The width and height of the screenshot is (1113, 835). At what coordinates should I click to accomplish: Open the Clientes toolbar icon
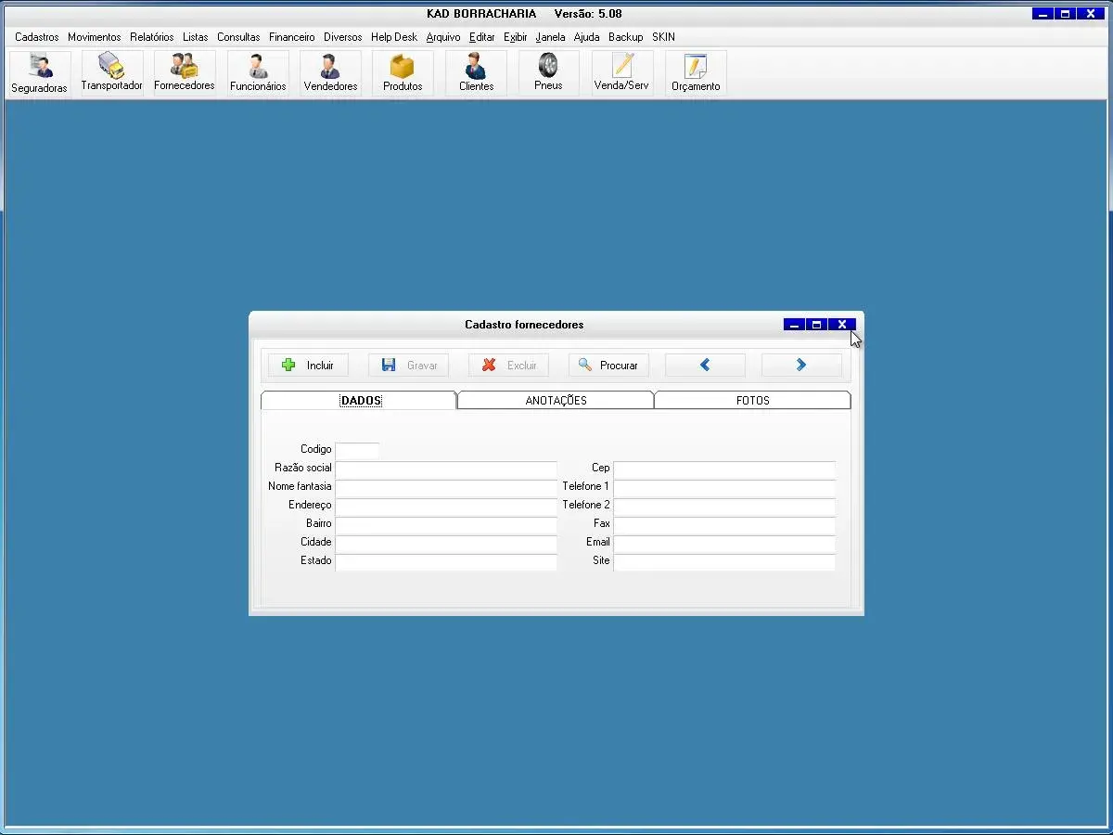[476, 72]
